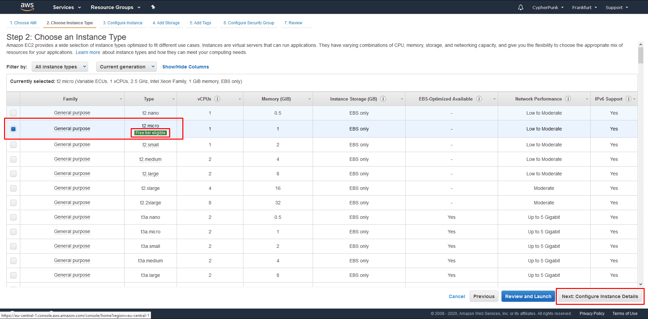This screenshot has height=319, width=648.
Task: Click Next: Configure Instance Details
Action: click(x=600, y=296)
